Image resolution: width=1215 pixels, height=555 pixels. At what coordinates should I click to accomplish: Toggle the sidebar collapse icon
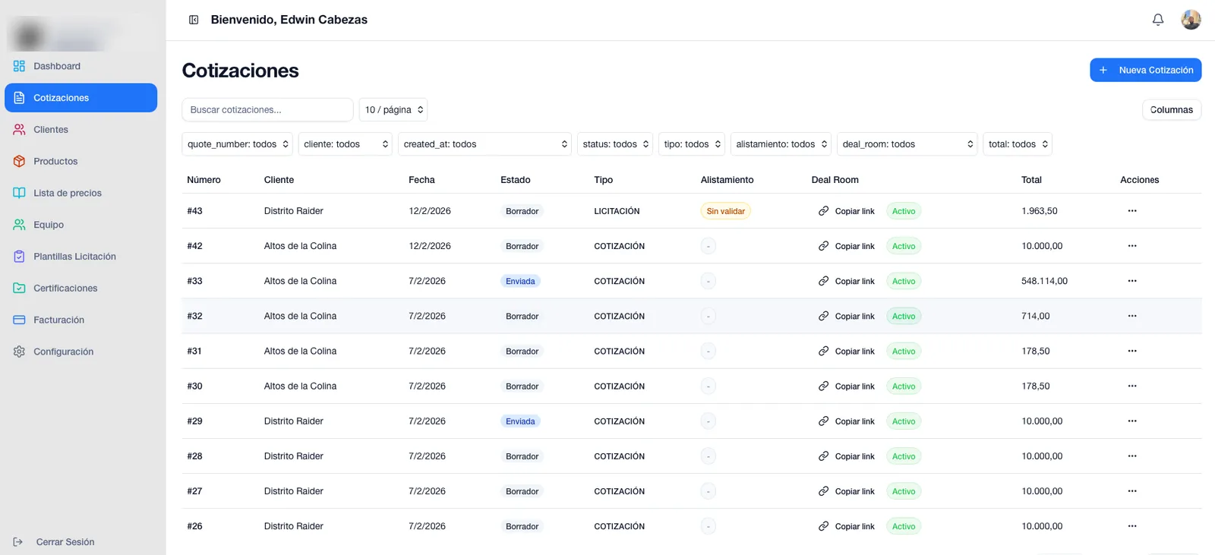click(194, 20)
